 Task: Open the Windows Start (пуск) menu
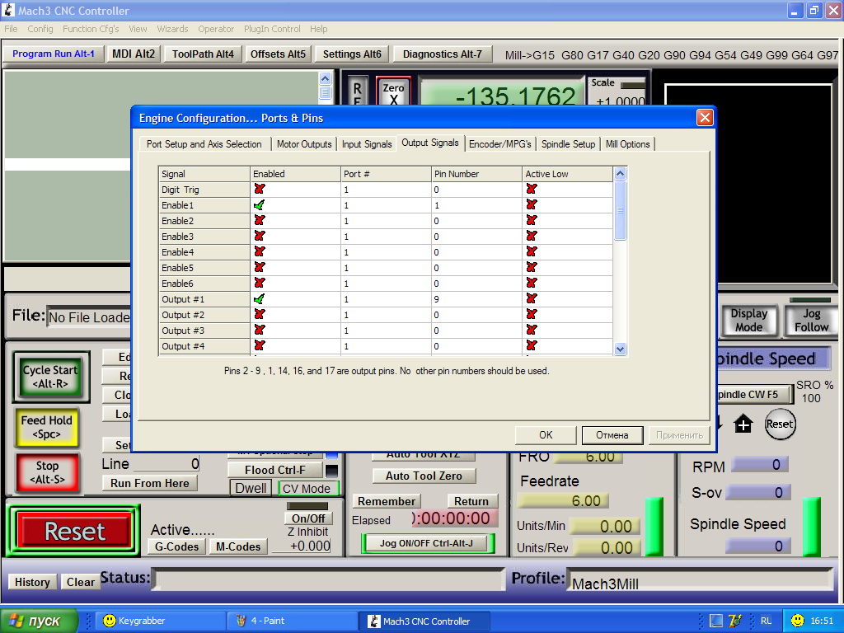pyautogui.click(x=39, y=621)
